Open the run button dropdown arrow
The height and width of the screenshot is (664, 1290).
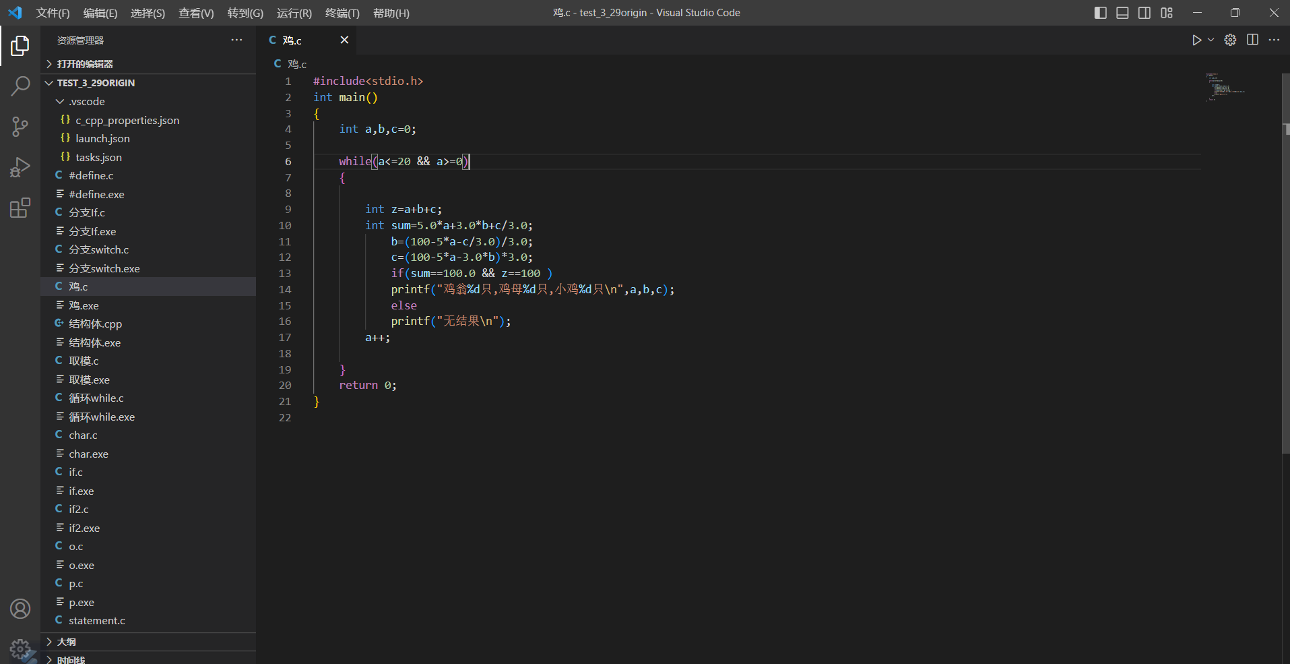click(1211, 40)
